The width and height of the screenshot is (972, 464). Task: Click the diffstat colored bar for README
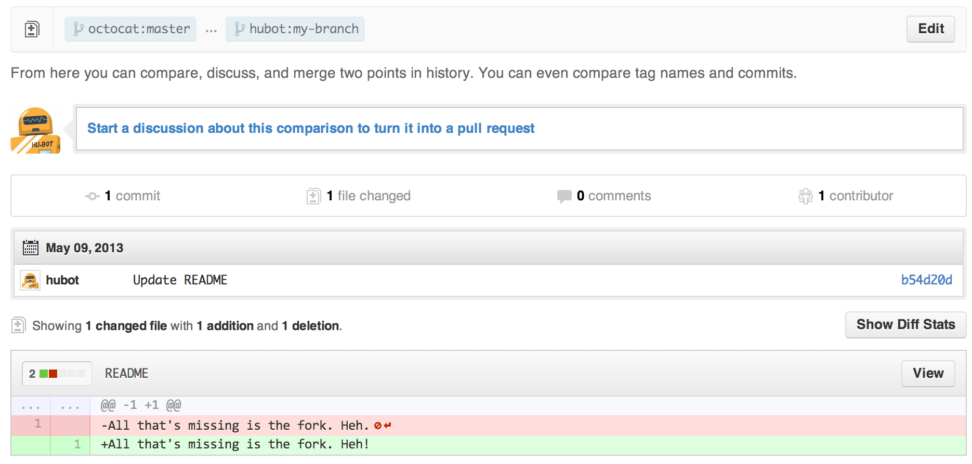[62, 374]
